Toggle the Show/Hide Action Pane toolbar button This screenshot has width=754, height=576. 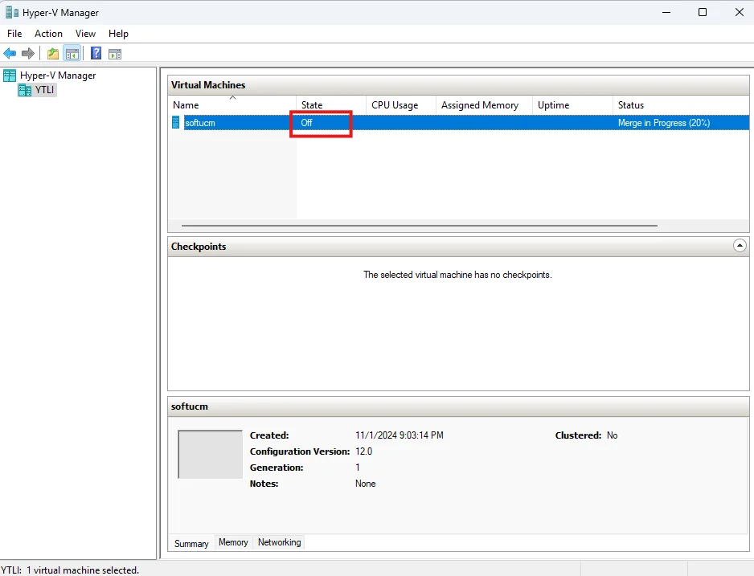[115, 54]
